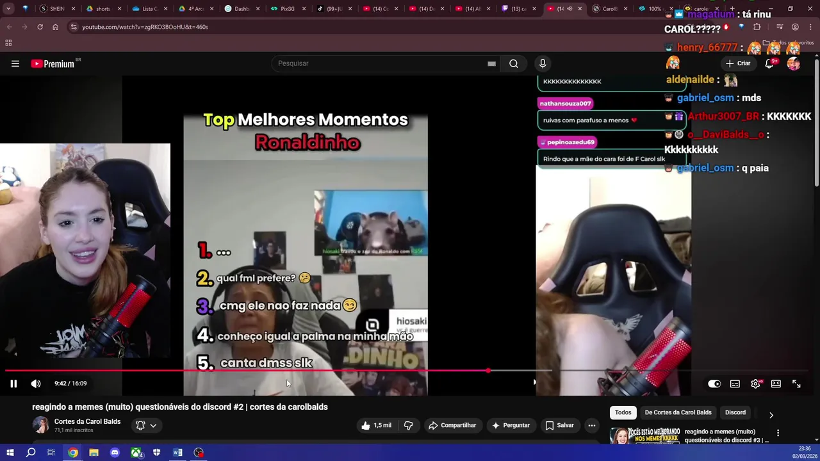820x461 pixels.
Task: Mute the video volume speaker icon
Action: coord(36,384)
